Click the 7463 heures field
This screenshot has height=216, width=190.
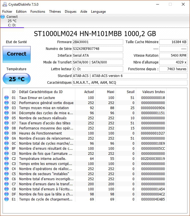tap(173, 69)
